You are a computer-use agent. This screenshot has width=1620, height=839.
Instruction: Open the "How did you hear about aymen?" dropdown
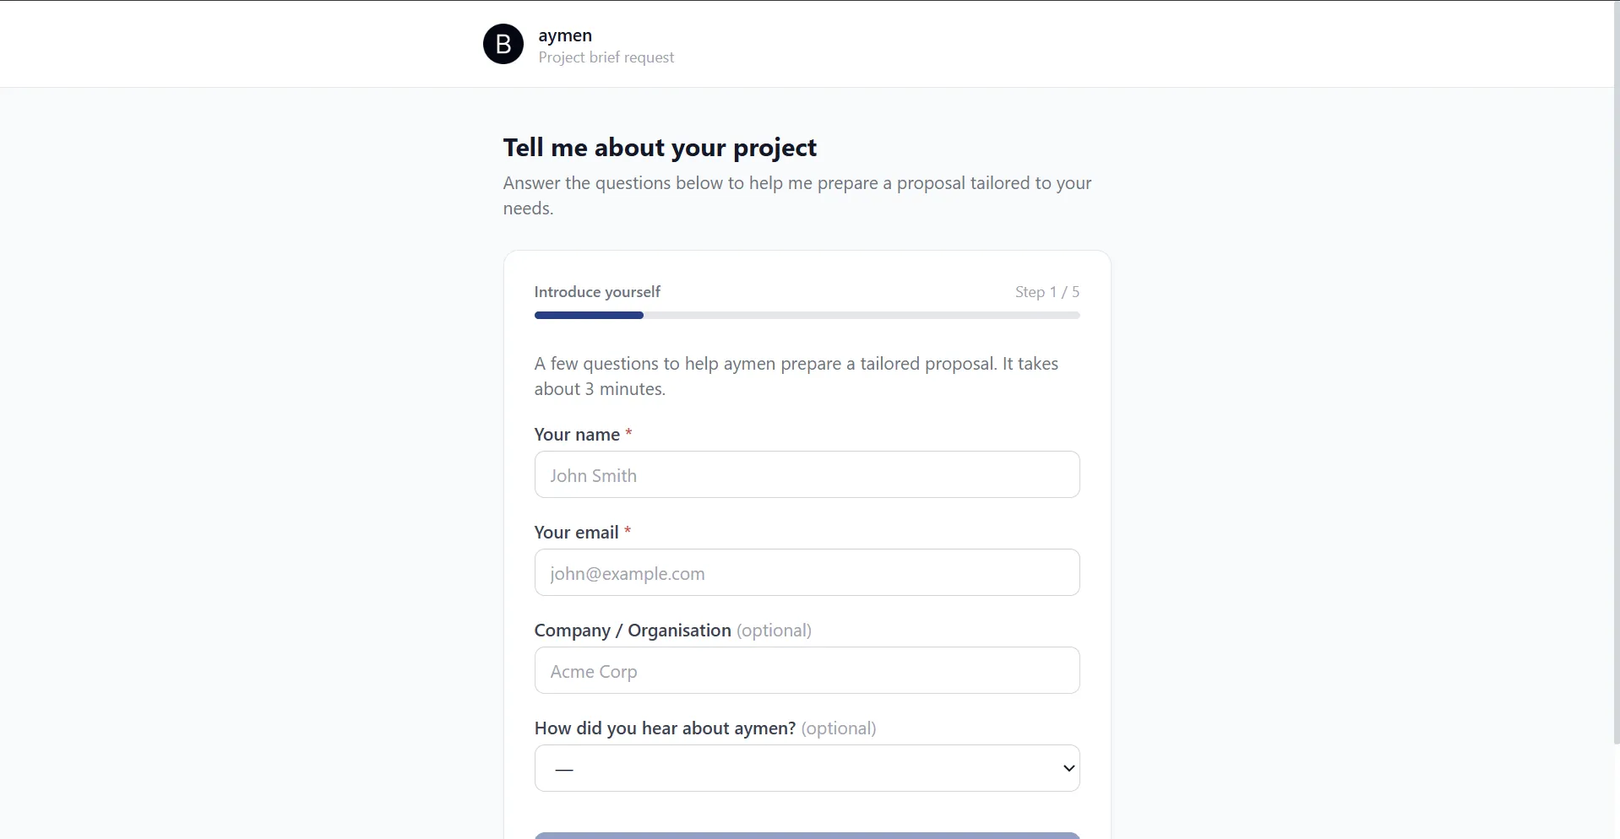pyautogui.click(x=807, y=768)
